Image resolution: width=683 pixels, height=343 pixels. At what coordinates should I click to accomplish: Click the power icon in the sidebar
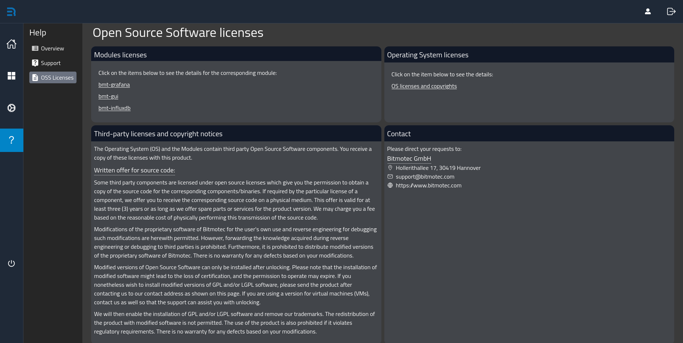pos(11,263)
